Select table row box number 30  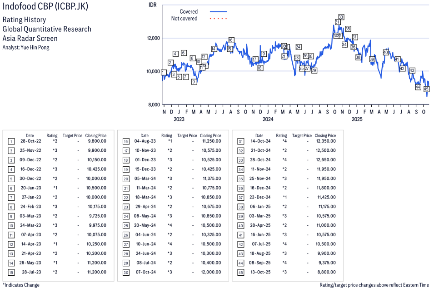pyautogui.click(x=126, y=272)
